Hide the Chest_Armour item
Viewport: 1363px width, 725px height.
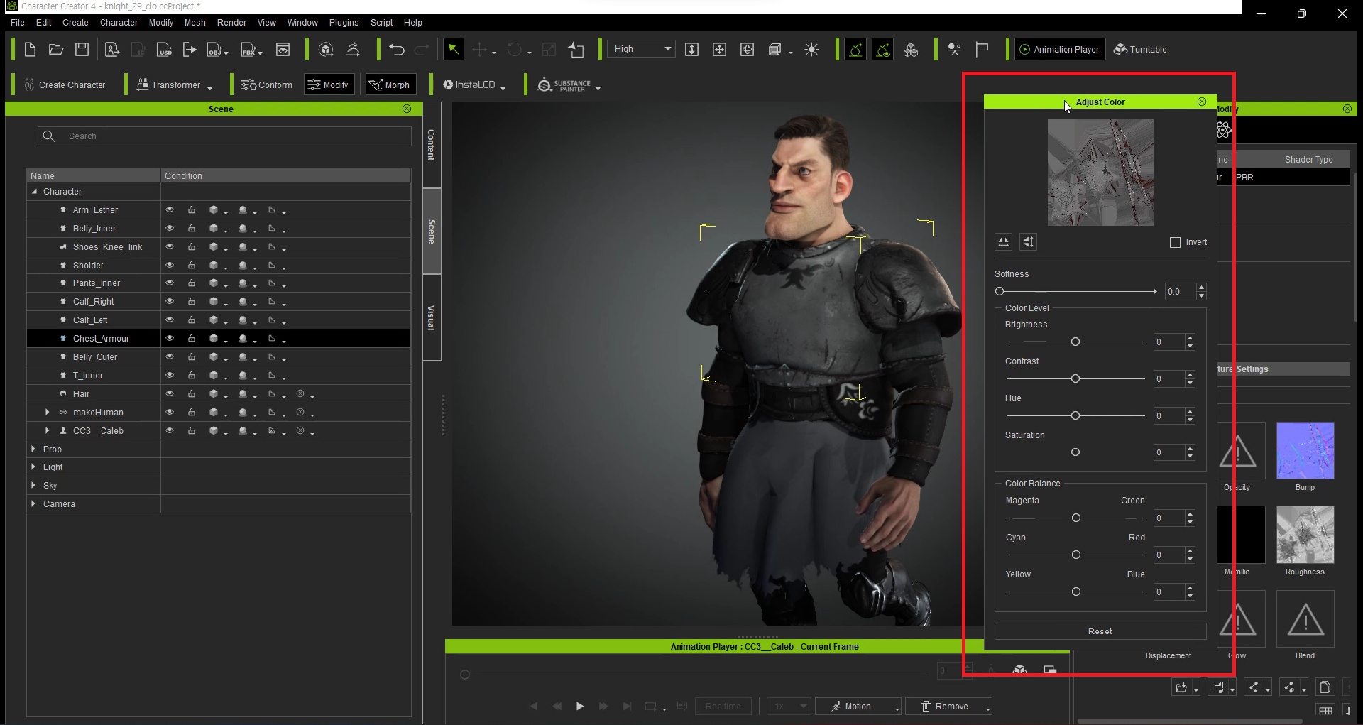(170, 339)
